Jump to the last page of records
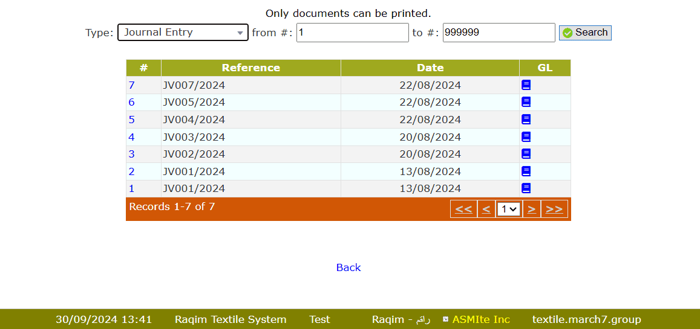Screen dimensions: 700x329 [554, 209]
